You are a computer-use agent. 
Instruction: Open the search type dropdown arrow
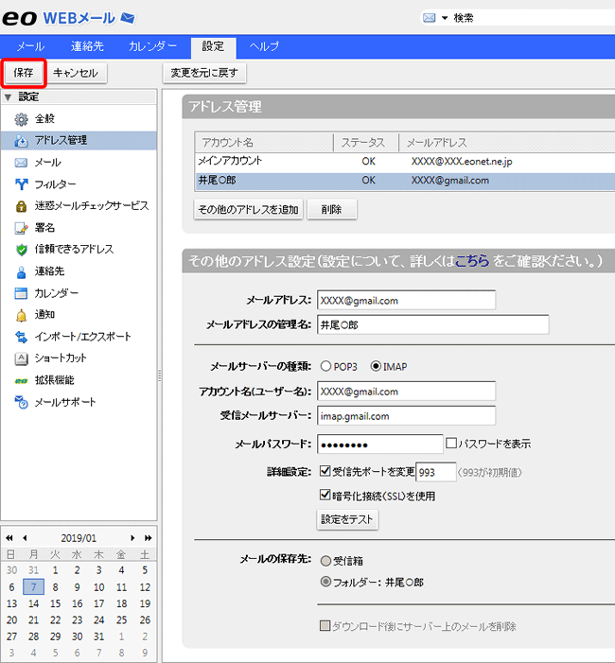445,18
